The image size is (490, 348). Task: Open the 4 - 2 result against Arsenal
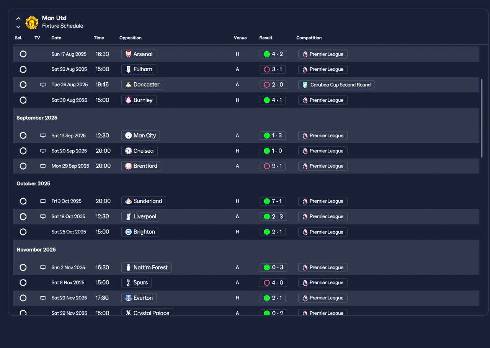(273, 54)
